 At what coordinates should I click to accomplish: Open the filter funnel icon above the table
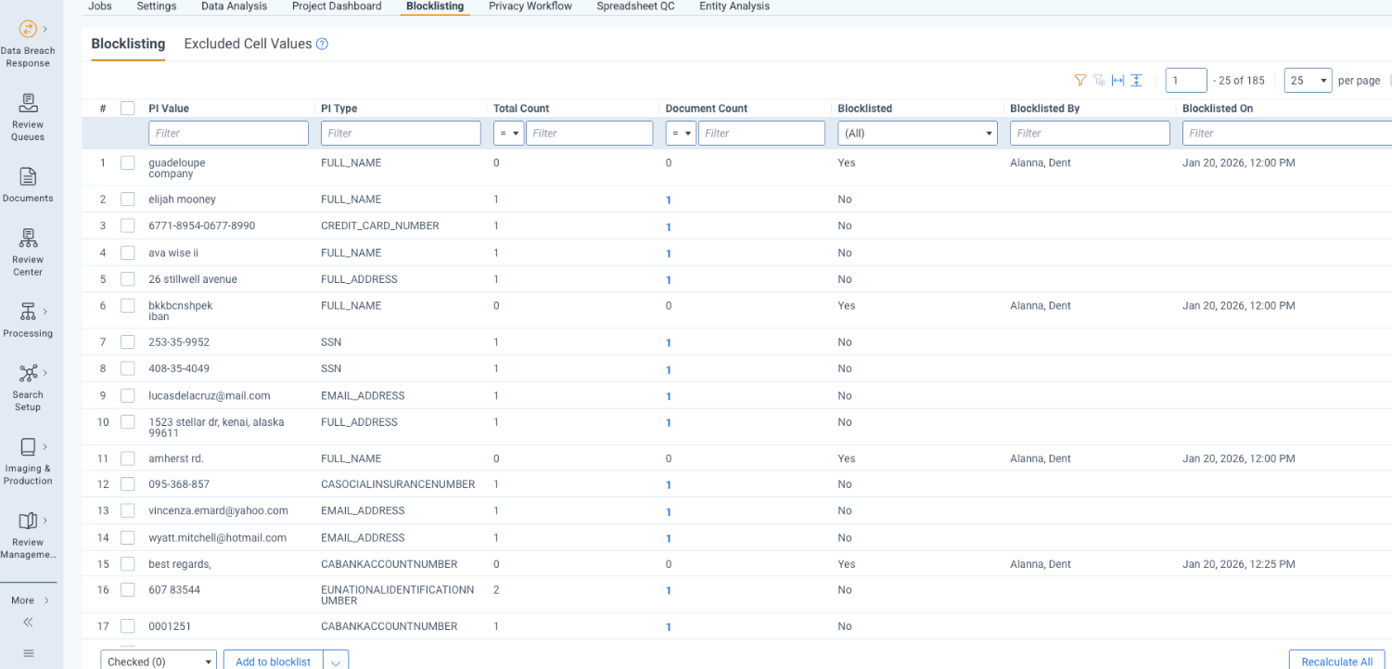point(1080,80)
